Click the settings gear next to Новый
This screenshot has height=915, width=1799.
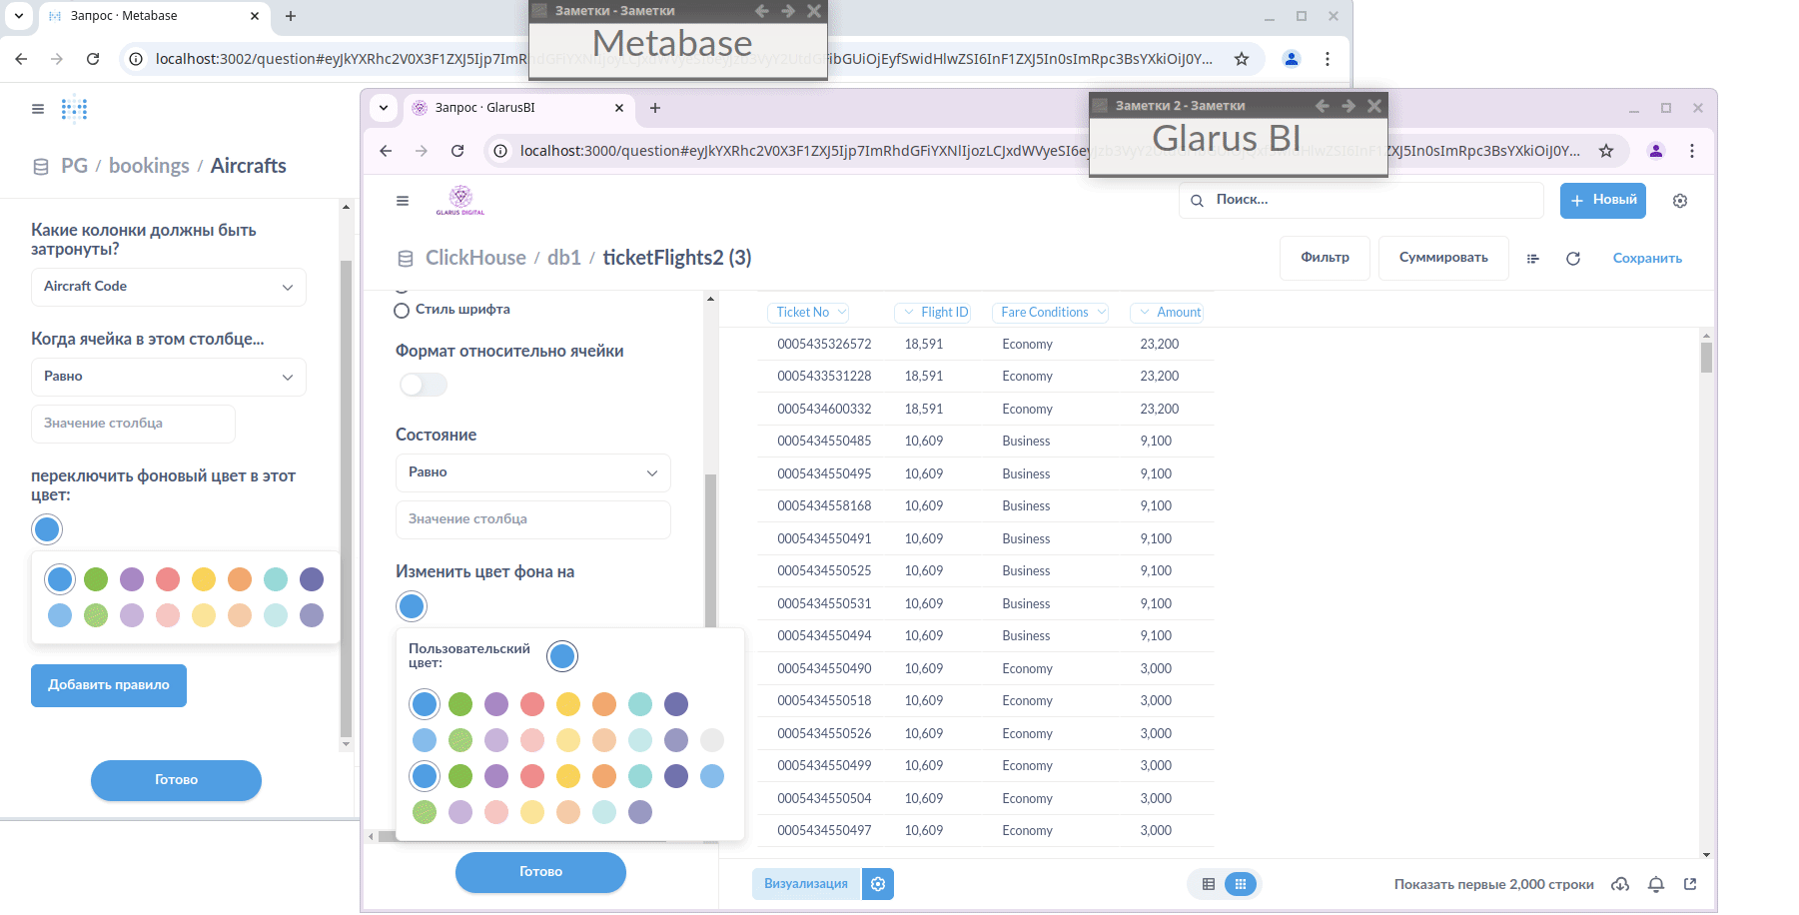click(1680, 201)
